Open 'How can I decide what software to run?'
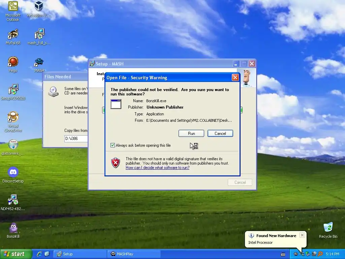The width and height of the screenshot is (345, 259). 158,168
